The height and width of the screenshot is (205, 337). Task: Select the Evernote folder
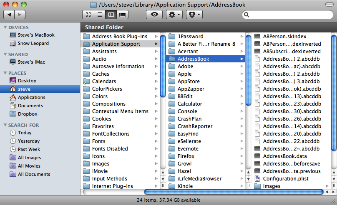click(206, 149)
